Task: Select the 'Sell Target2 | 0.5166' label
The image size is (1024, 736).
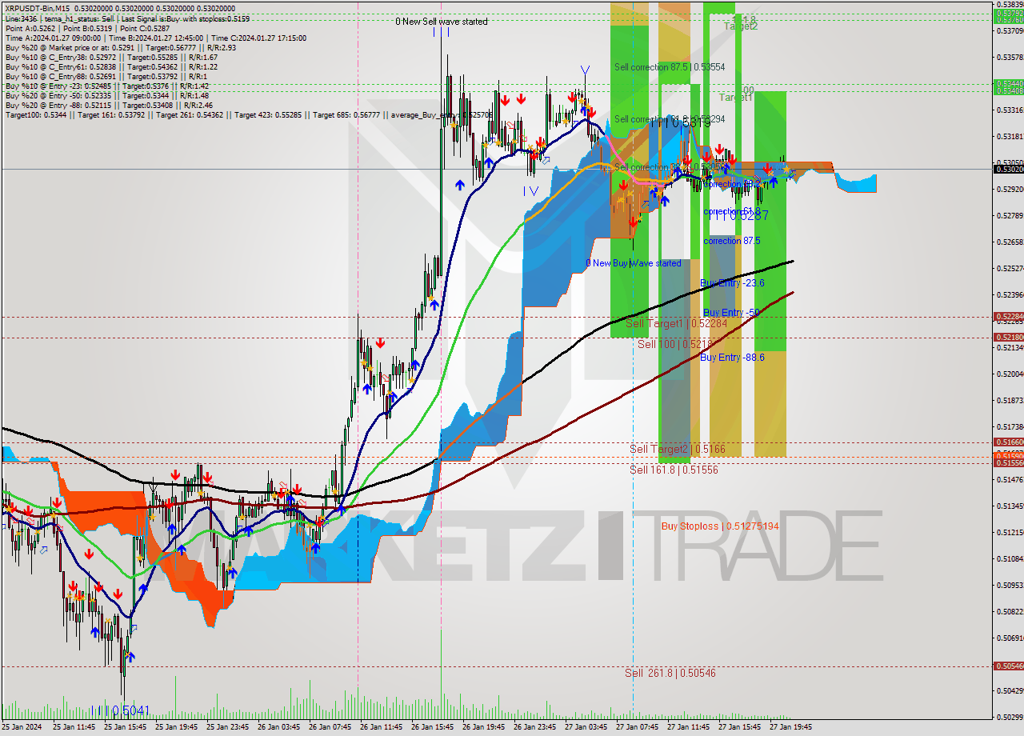Action: tap(678, 450)
